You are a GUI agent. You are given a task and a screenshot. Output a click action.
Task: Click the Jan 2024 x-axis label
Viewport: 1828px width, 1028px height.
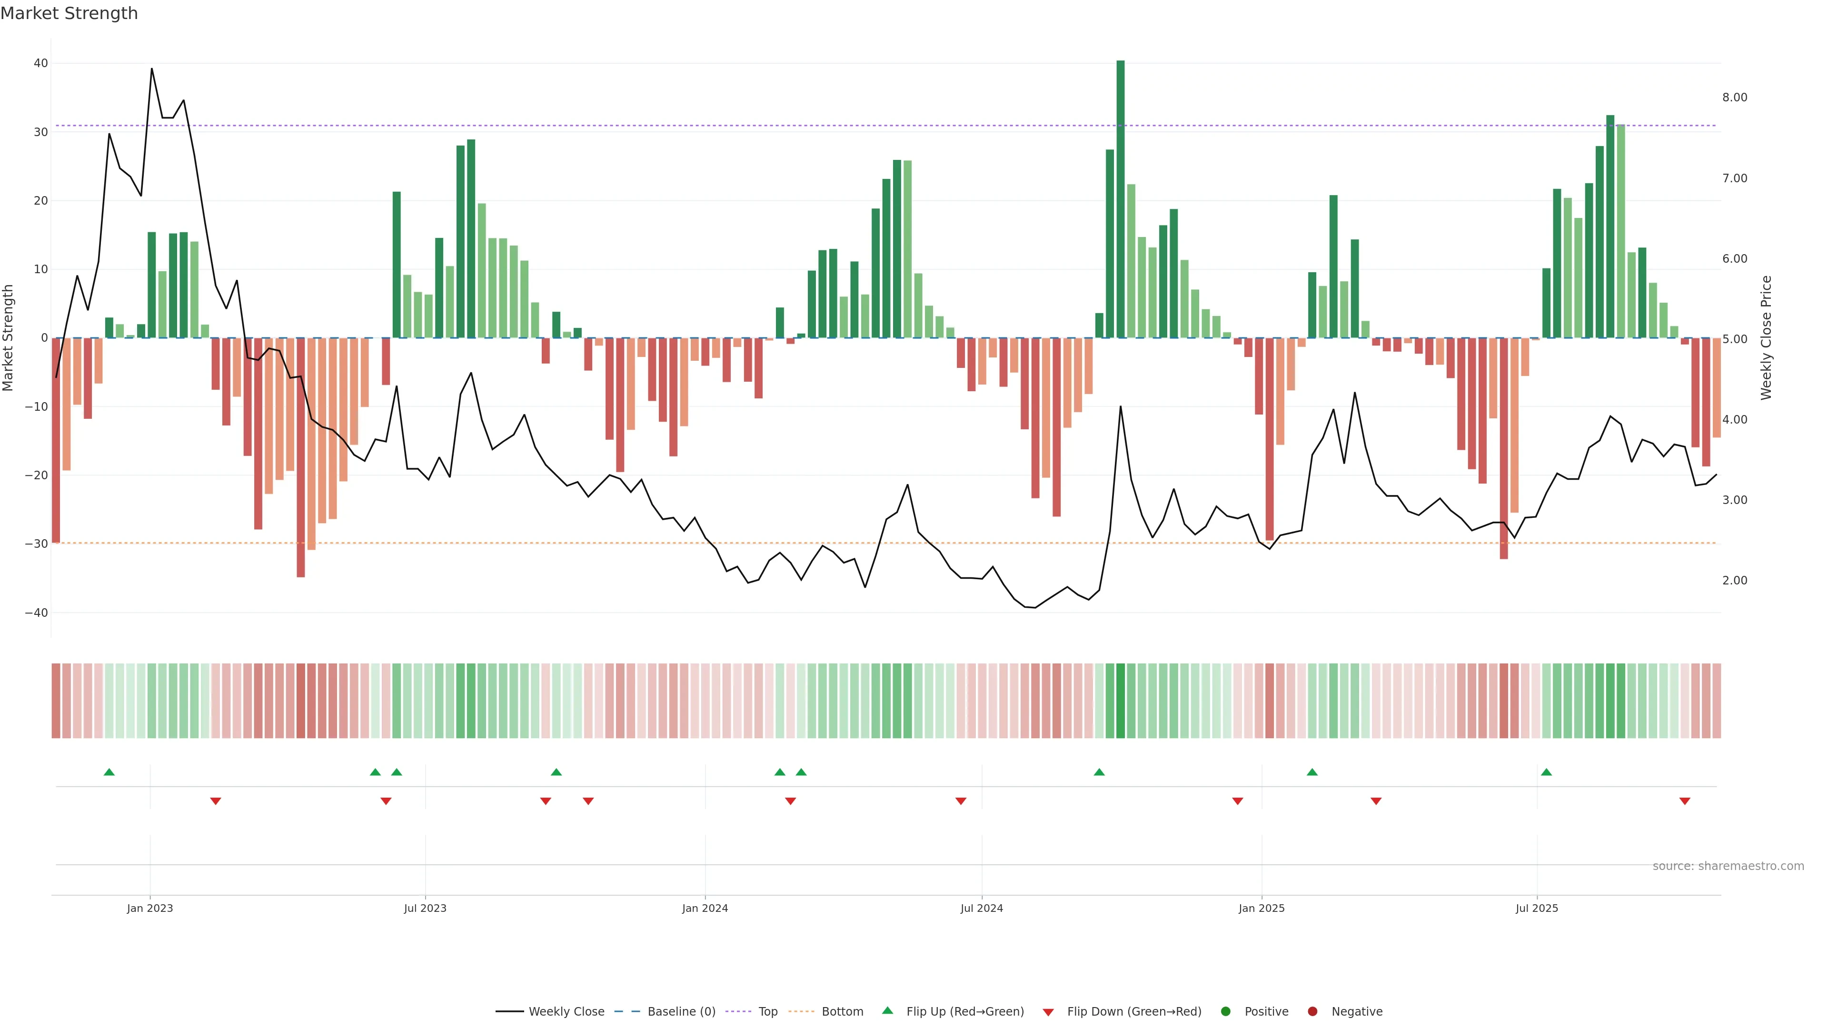click(x=705, y=908)
